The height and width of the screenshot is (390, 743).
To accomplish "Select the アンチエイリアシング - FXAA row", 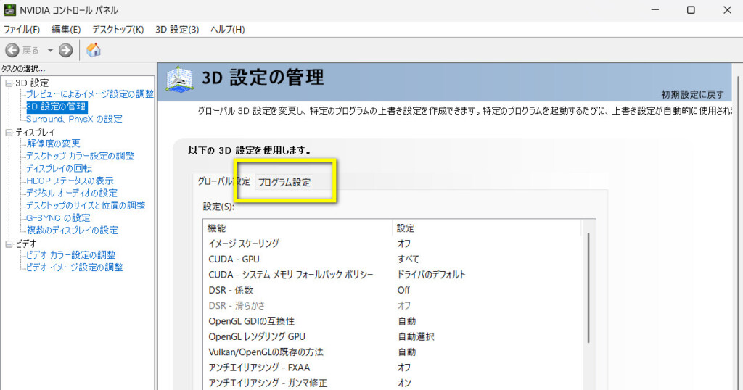I will [394, 368].
